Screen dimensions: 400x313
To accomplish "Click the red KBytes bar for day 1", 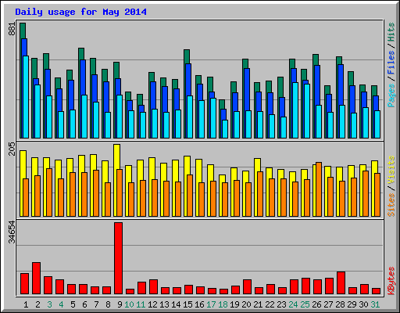I will (x=24, y=284).
